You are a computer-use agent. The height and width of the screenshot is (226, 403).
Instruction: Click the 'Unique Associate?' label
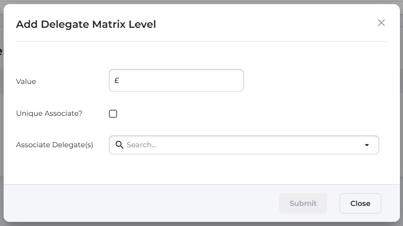tap(49, 113)
